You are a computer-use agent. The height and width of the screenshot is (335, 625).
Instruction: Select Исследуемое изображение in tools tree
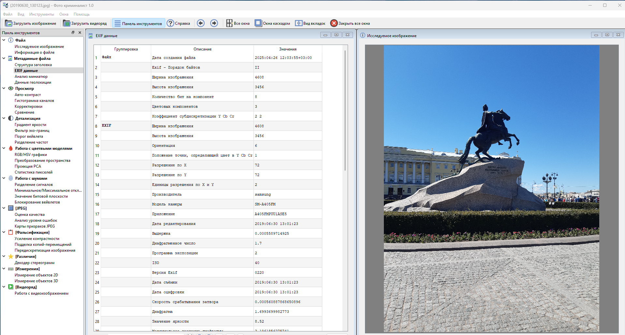39,47
